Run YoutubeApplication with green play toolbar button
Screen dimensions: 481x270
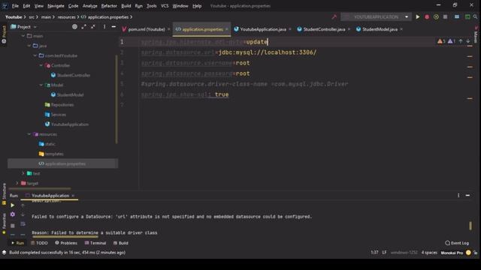click(x=418, y=17)
